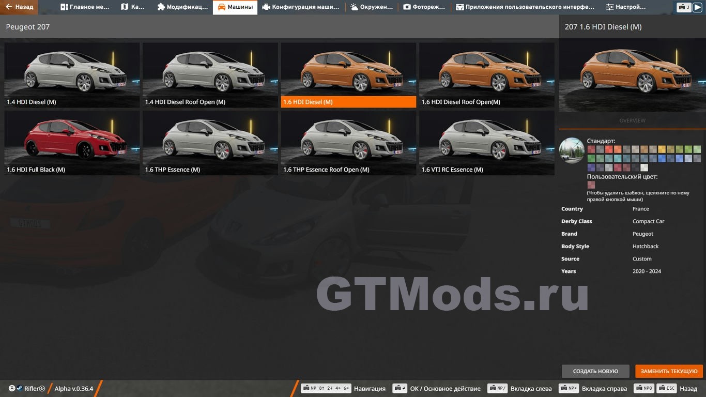Open the Настройки tab
Screen dimensions: 706x397
coord(626,7)
